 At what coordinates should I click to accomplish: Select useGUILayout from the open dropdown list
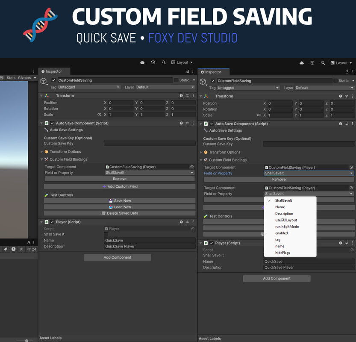point(287,220)
